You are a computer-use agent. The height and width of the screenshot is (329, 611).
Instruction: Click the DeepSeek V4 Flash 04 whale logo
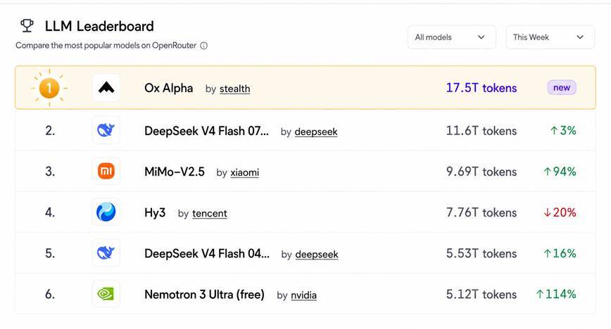click(x=106, y=253)
